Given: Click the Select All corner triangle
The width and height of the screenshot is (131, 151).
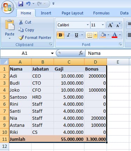Looking at the screenshot, I should [x=5, y=62].
